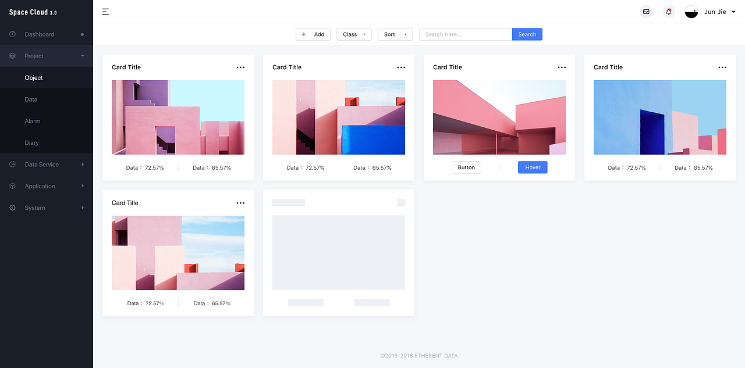745x368 pixels.
Task: Open three-dot menu on blue wall doorway card
Action: point(722,67)
